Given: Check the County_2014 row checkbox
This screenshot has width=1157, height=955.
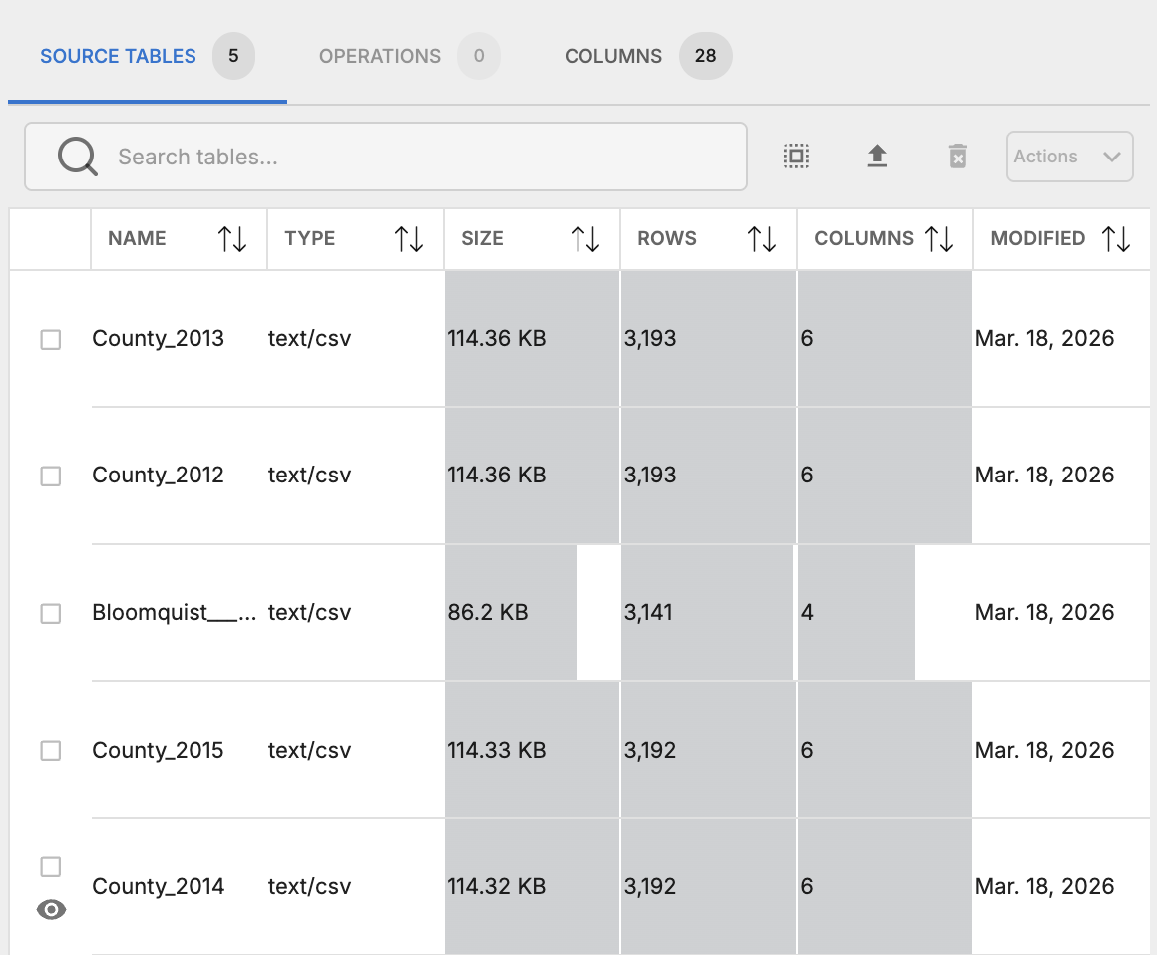Looking at the screenshot, I should (x=50, y=866).
